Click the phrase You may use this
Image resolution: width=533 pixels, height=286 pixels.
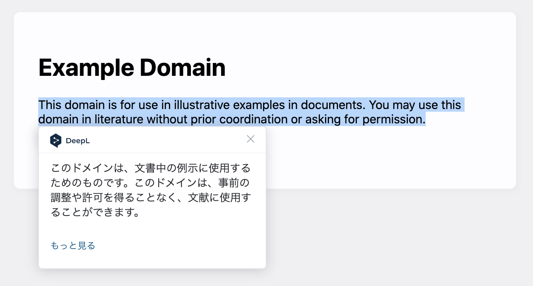pyautogui.click(x=415, y=105)
